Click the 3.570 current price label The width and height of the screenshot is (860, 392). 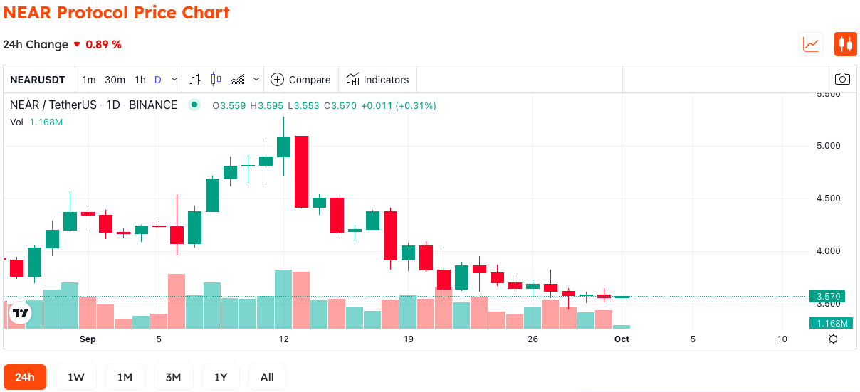pyautogui.click(x=829, y=297)
